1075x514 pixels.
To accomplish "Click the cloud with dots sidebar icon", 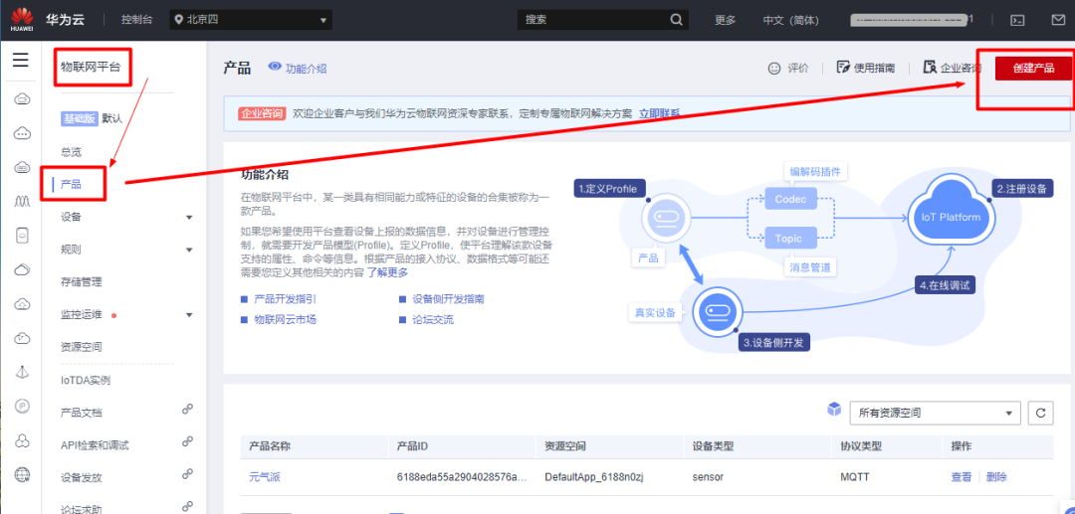I will coord(22,133).
